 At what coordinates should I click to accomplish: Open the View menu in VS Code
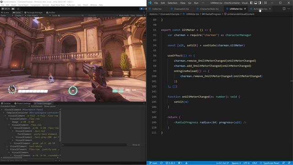pos(183,3)
